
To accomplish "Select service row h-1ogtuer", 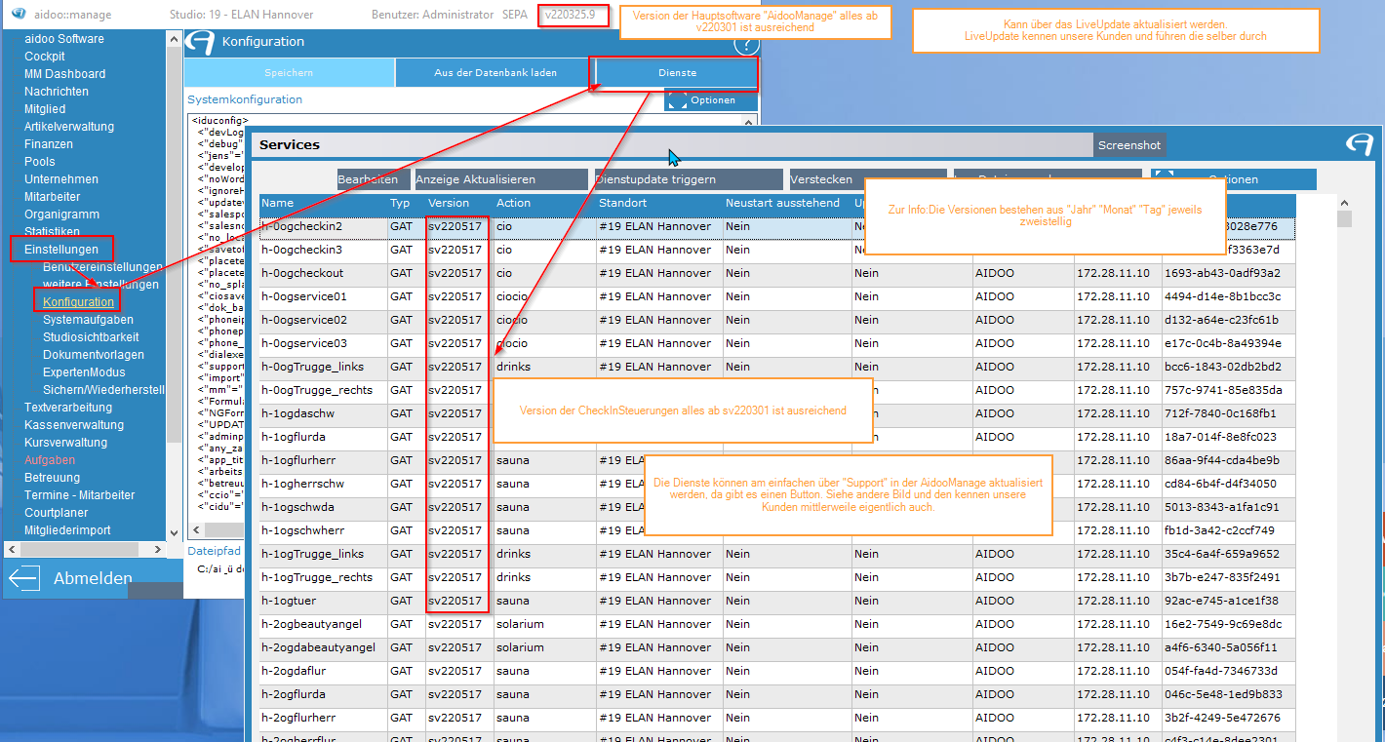I will pyautogui.click(x=777, y=601).
